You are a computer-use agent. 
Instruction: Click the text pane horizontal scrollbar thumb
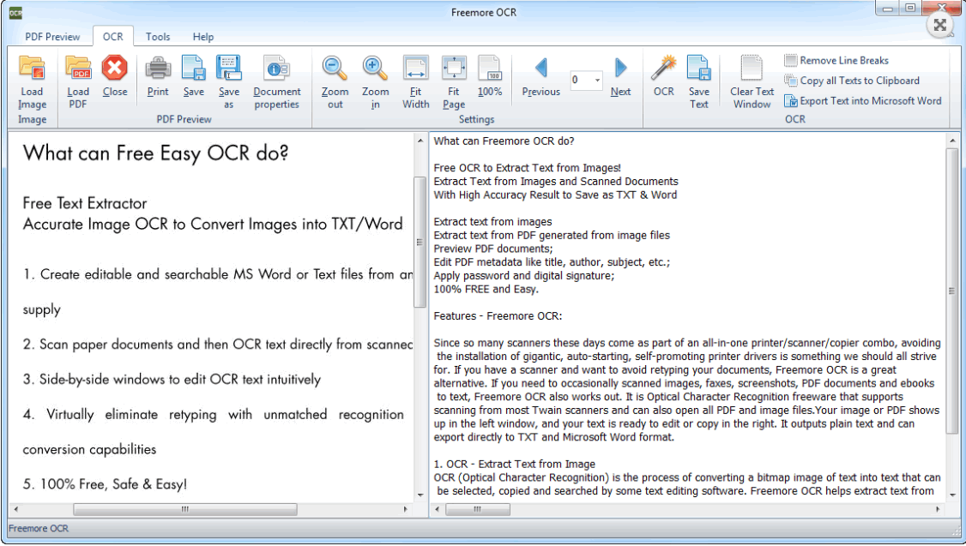[x=478, y=509]
